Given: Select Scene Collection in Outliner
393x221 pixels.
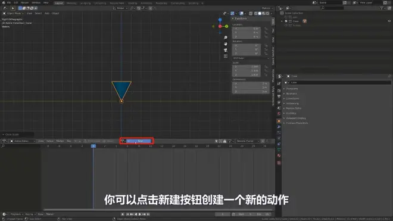Looking at the screenshot, I should point(294,13).
